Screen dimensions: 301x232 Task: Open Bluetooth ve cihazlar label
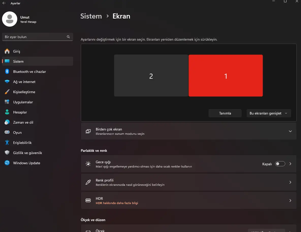pyautogui.click(x=29, y=72)
